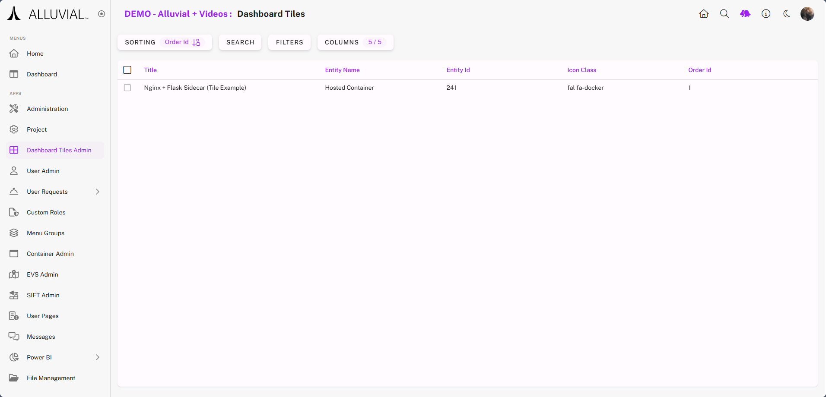Screen dimensions: 826x397
Task: Open the info circle icon
Action: (x=766, y=14)
